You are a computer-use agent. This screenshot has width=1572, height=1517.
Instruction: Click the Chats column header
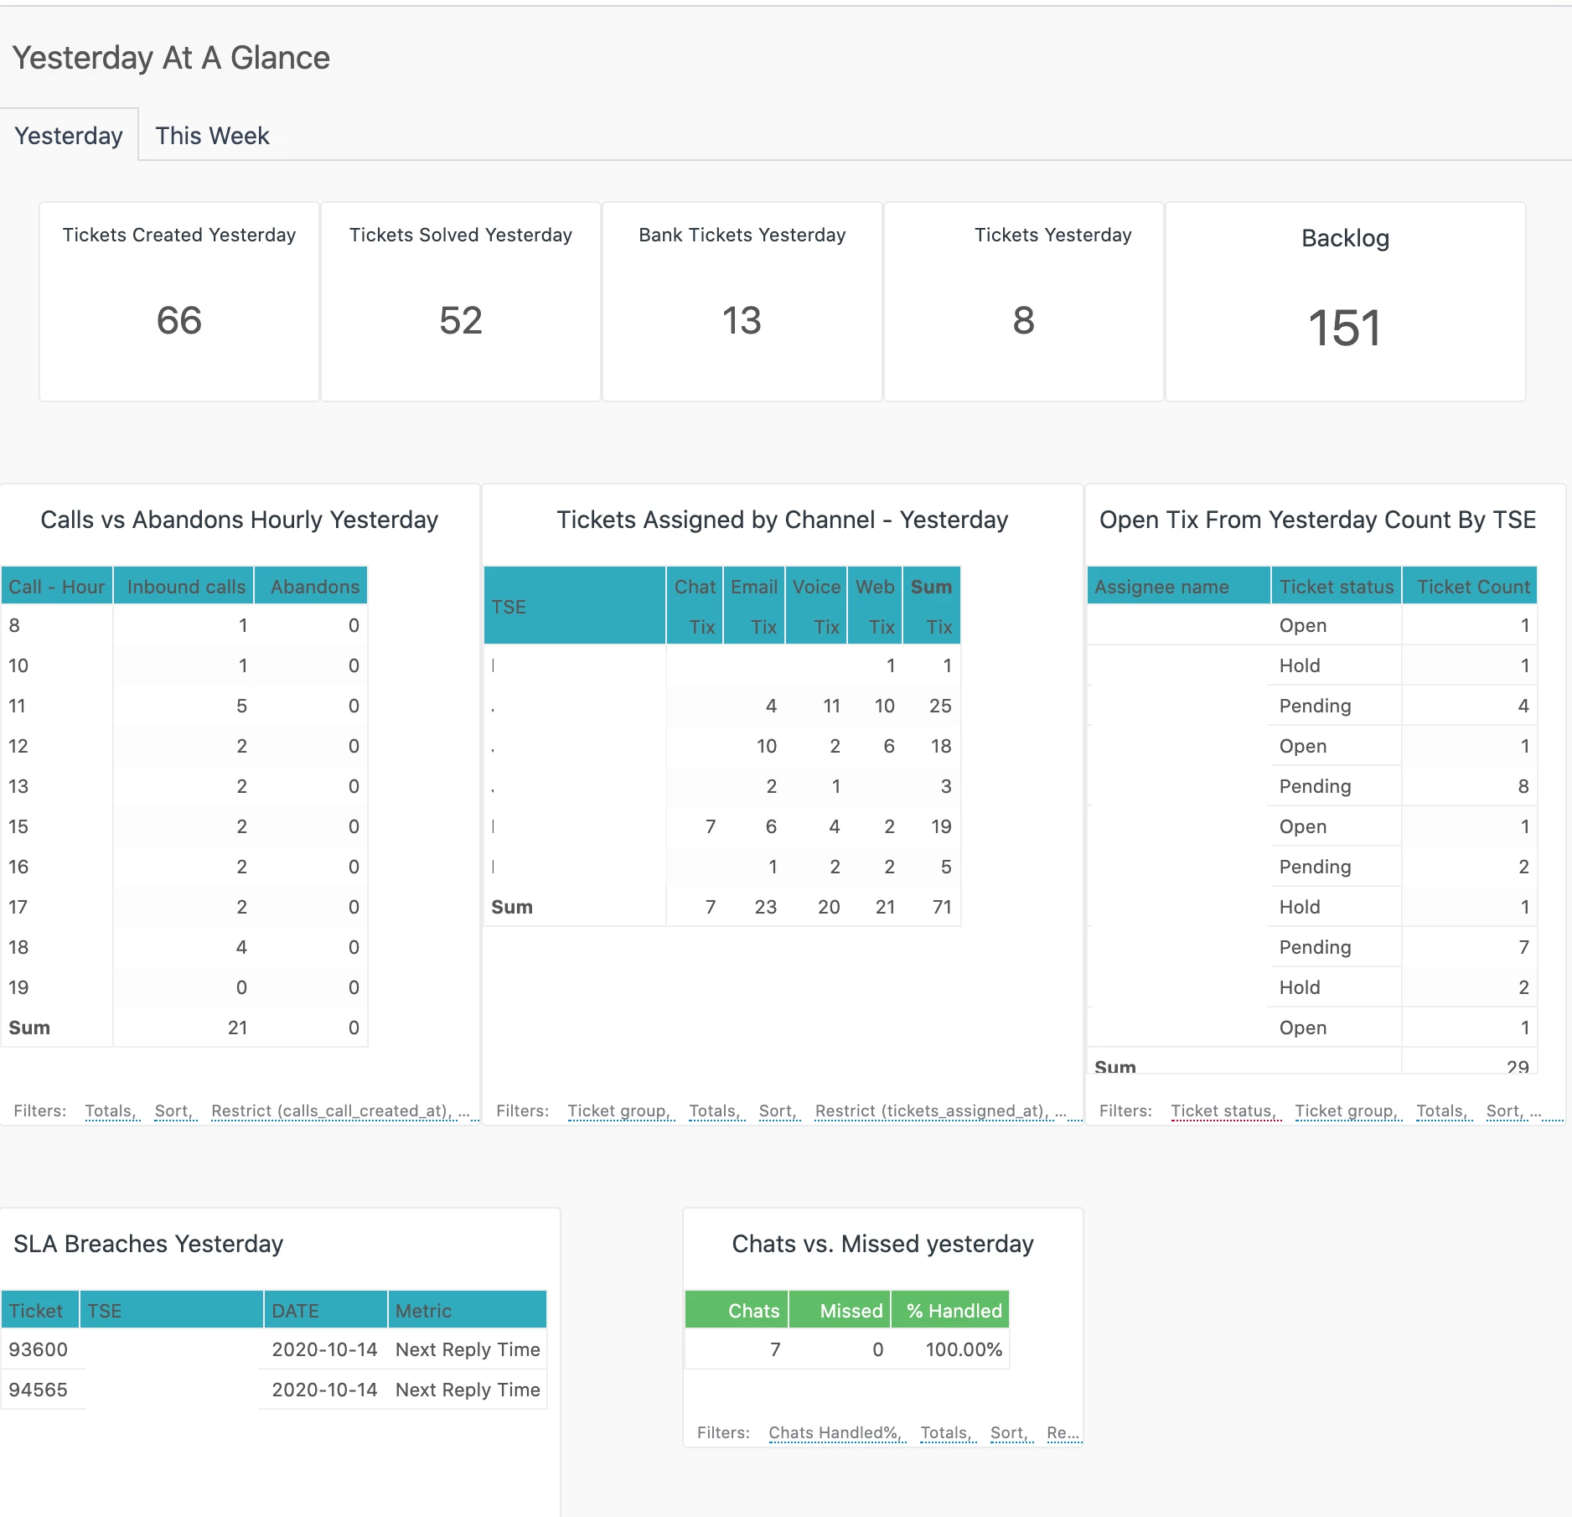[x=737, y=1311]
